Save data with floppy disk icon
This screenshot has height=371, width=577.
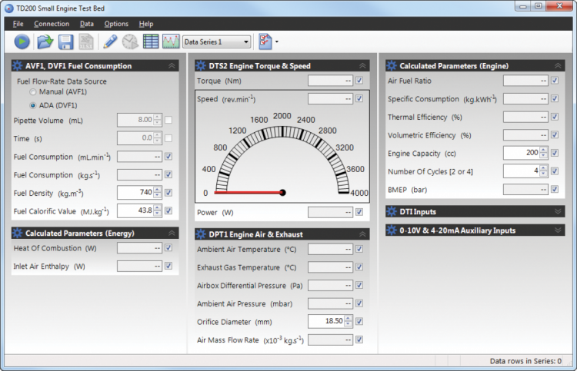click(66, 42)
